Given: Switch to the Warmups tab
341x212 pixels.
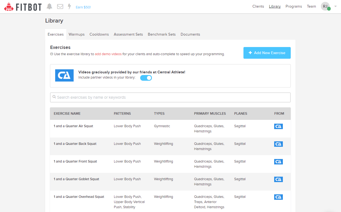Looking at the screenshot, I should coord(76,35).
